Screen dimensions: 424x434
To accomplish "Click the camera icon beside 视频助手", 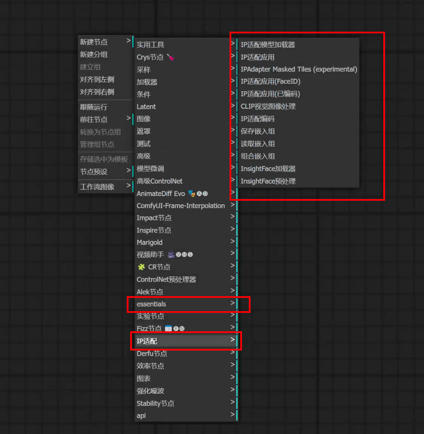I will pyautogui.click(x=171, y=255).
